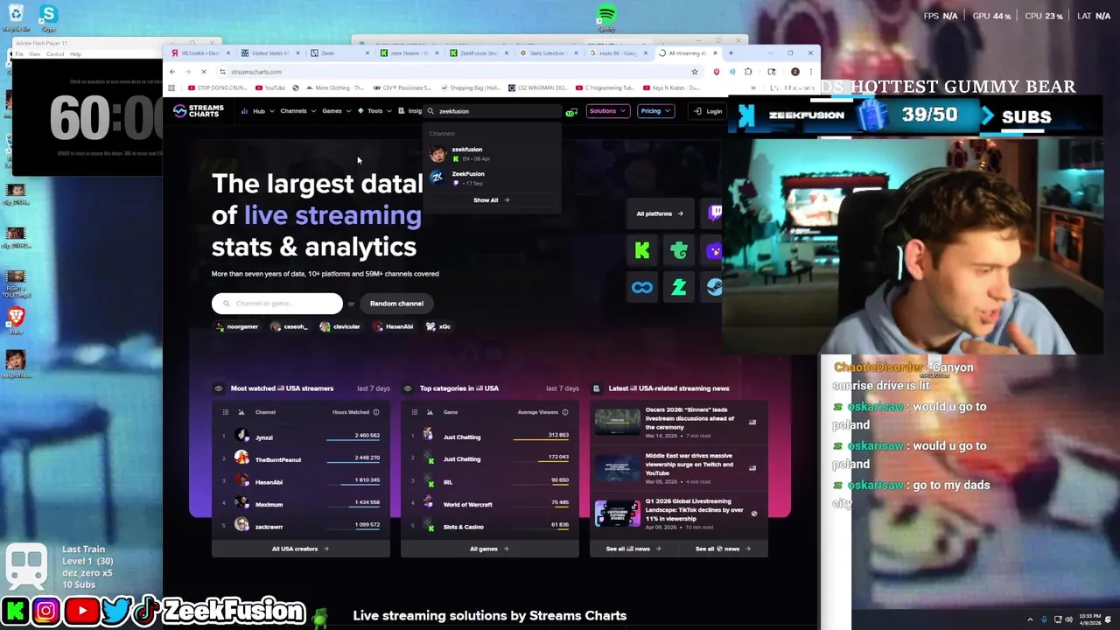Select the Steam platform icon
Image resolution: width=1120 pixels, height=630 pixels.
[715, 288]
